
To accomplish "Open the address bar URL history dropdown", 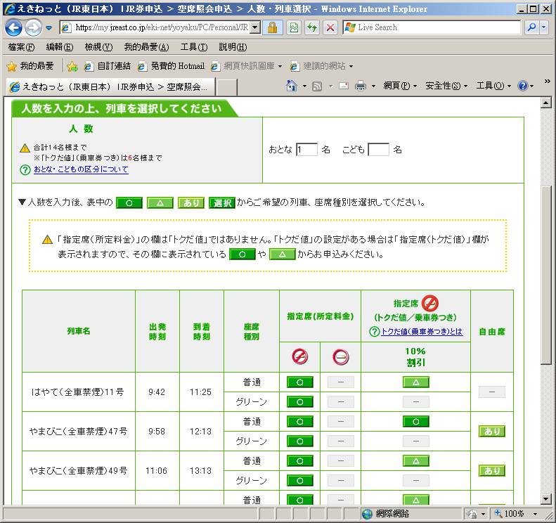I will [x=255, y=27].
